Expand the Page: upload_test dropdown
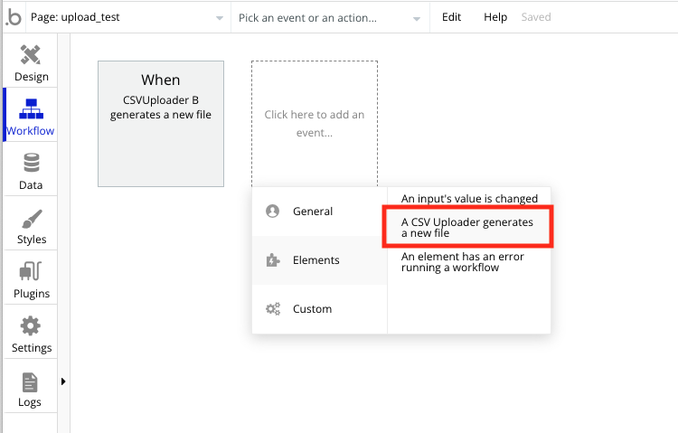The height and width of the screenshot is (433, 678). click(127, 18)
